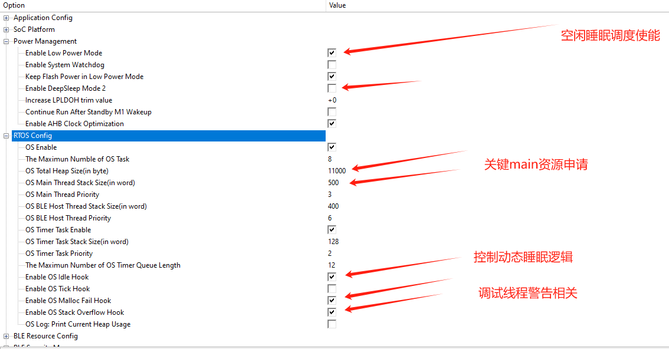Screen dimensions: 669x349
Task: Expand the SoC Platform node
Action: pyautogui.click(x=6, y=30)
